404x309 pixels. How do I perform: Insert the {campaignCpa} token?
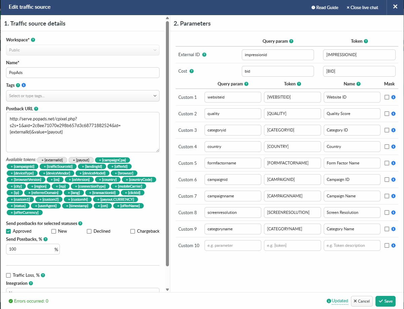[113, 160]
